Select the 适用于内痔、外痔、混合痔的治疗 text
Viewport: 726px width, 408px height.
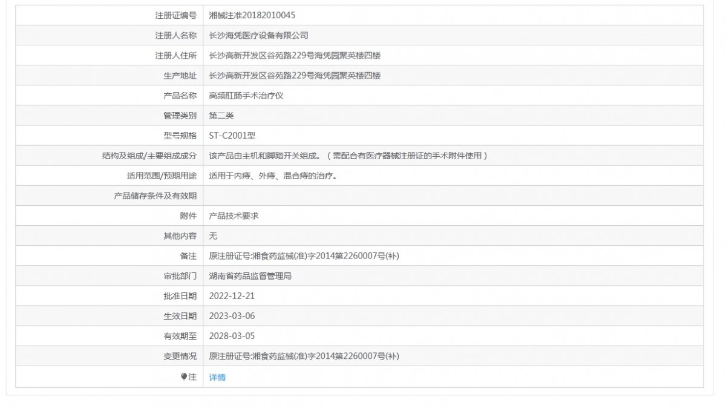272,176
